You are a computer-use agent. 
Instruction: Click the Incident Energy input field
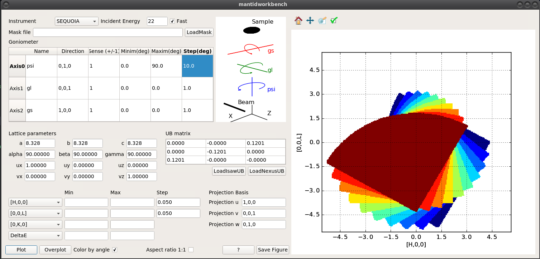pyautogui.click(x=157, y=21)
